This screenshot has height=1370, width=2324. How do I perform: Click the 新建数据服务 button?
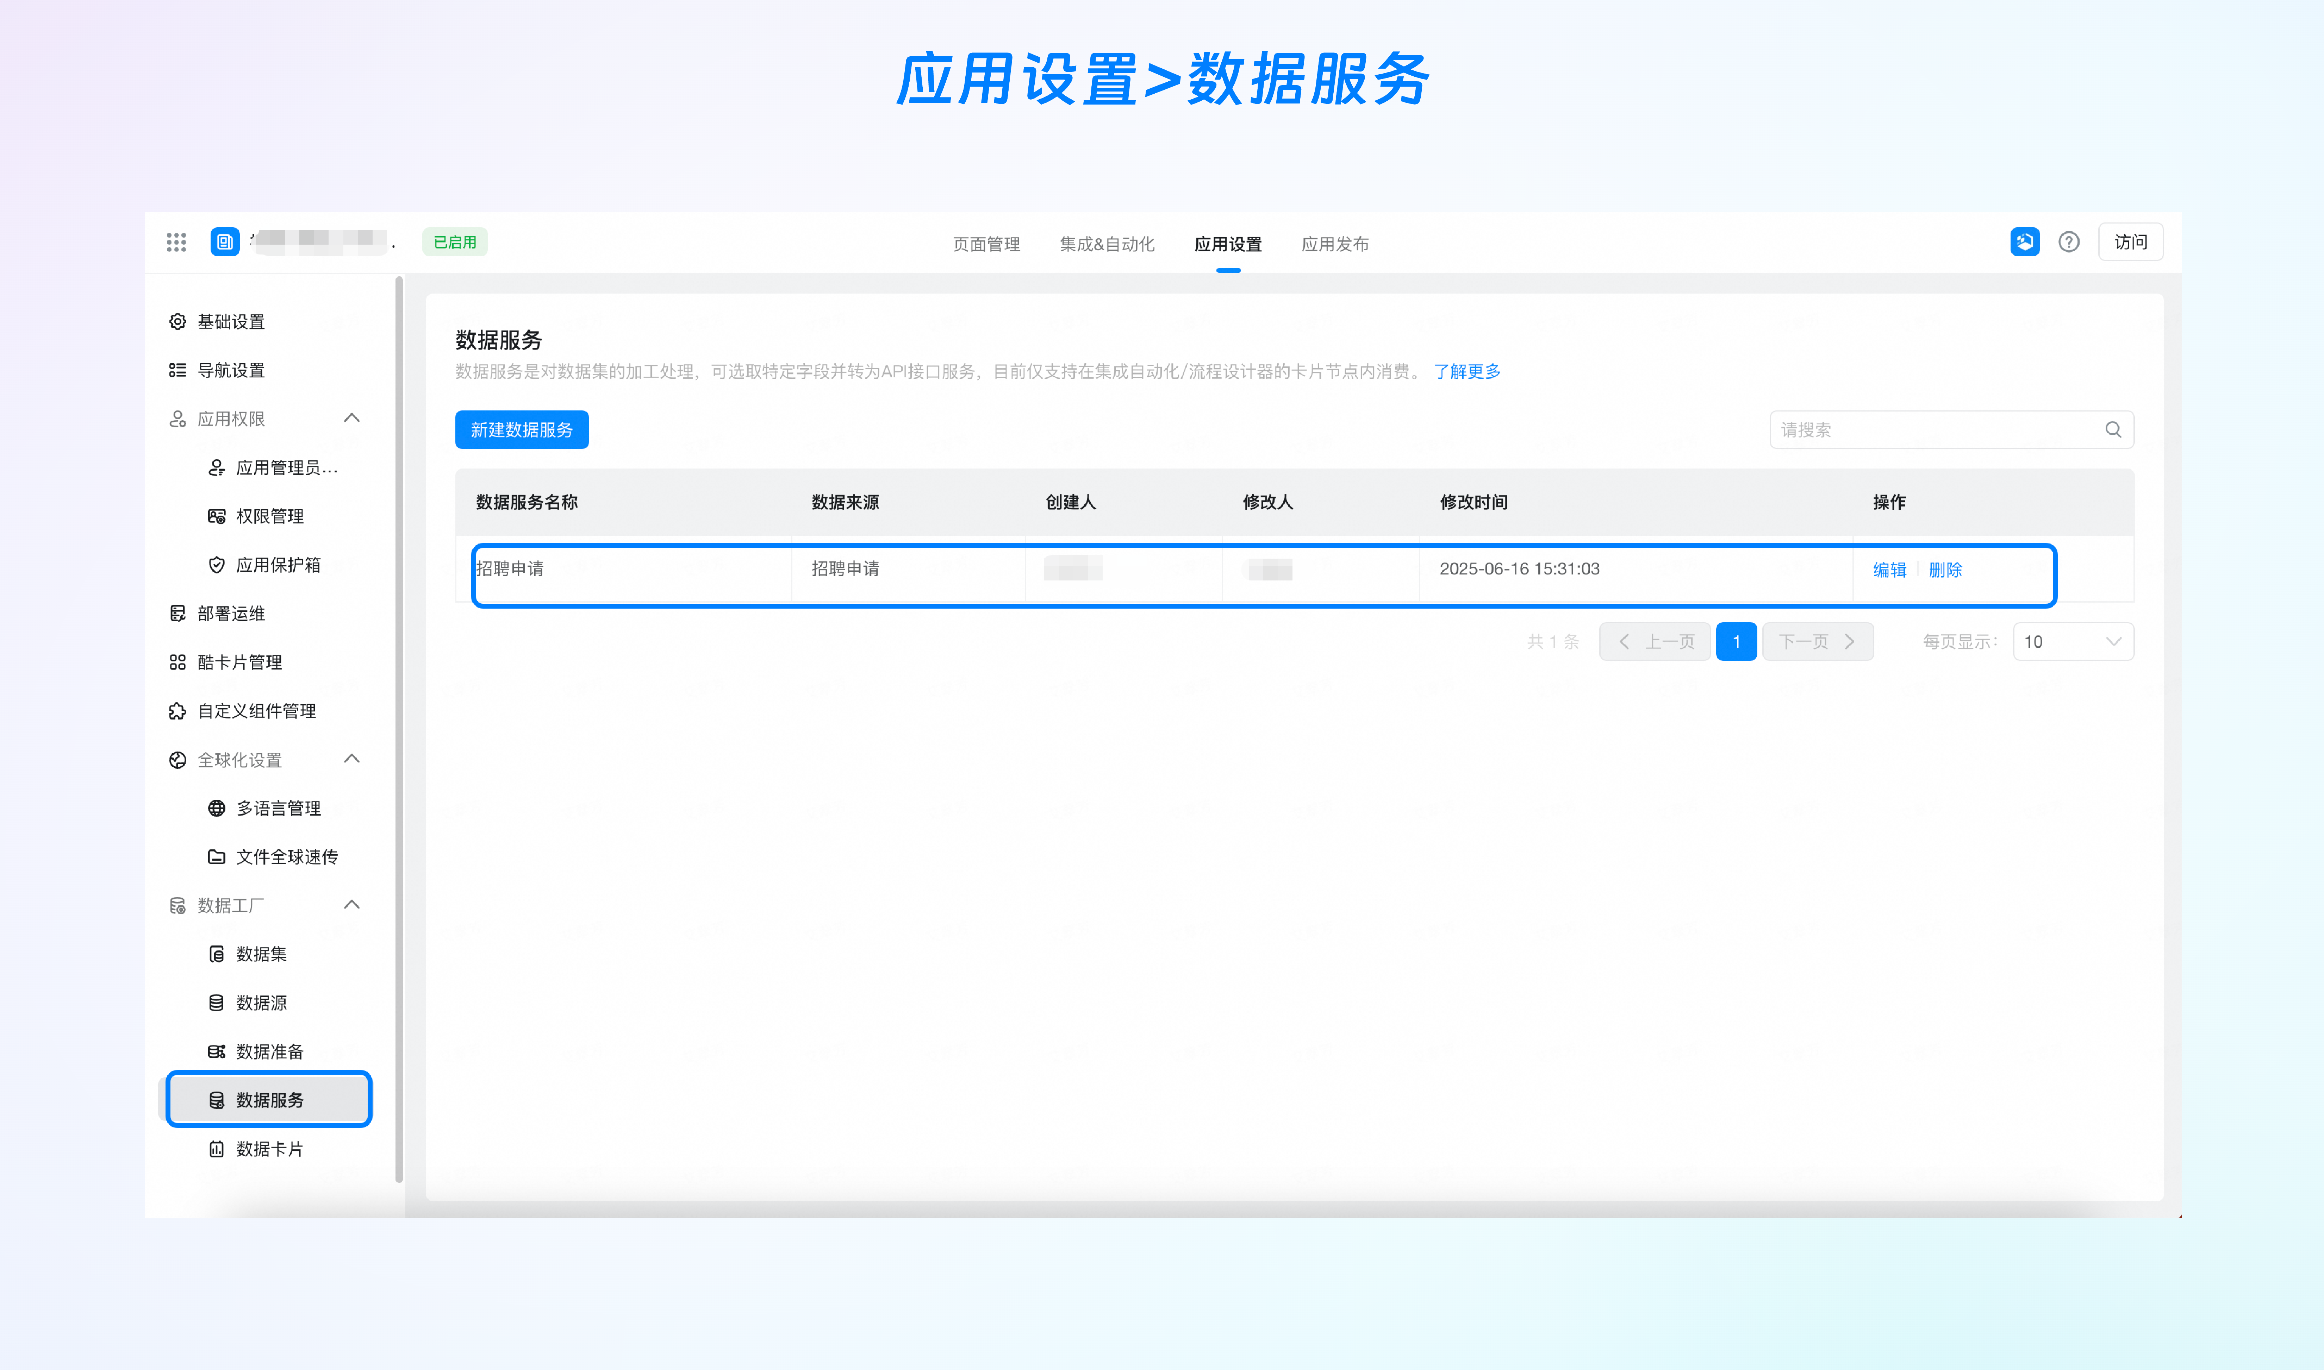coord(522,429)
